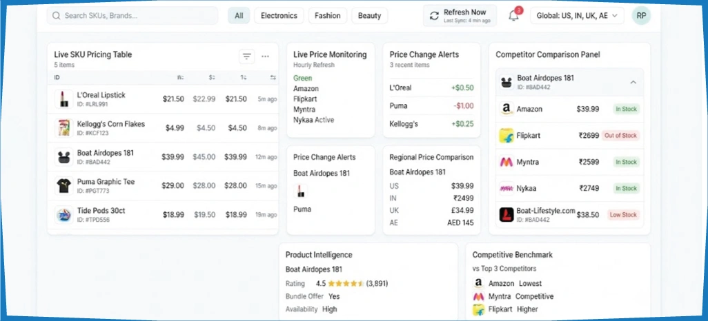This screenshot has height=321, width=708.
Task: Click the Flipkart logo in comparison panel
Action: 507,136
